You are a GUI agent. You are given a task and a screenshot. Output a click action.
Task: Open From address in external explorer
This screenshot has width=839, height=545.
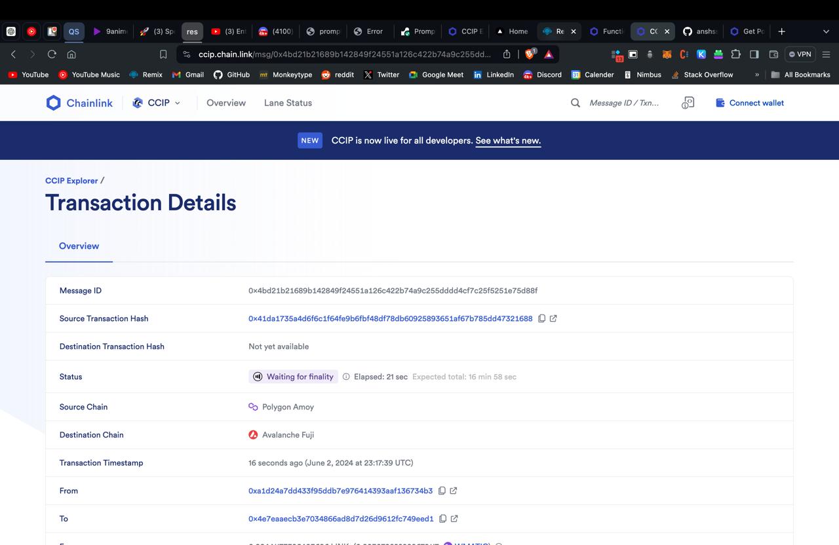click(454, 491)
